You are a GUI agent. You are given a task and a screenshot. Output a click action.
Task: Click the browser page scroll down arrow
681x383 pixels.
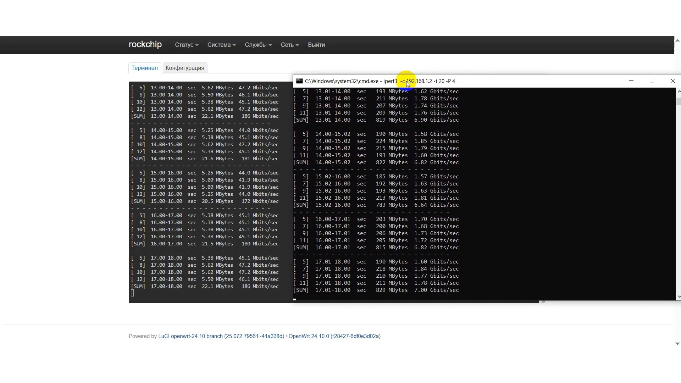[677, 344]
